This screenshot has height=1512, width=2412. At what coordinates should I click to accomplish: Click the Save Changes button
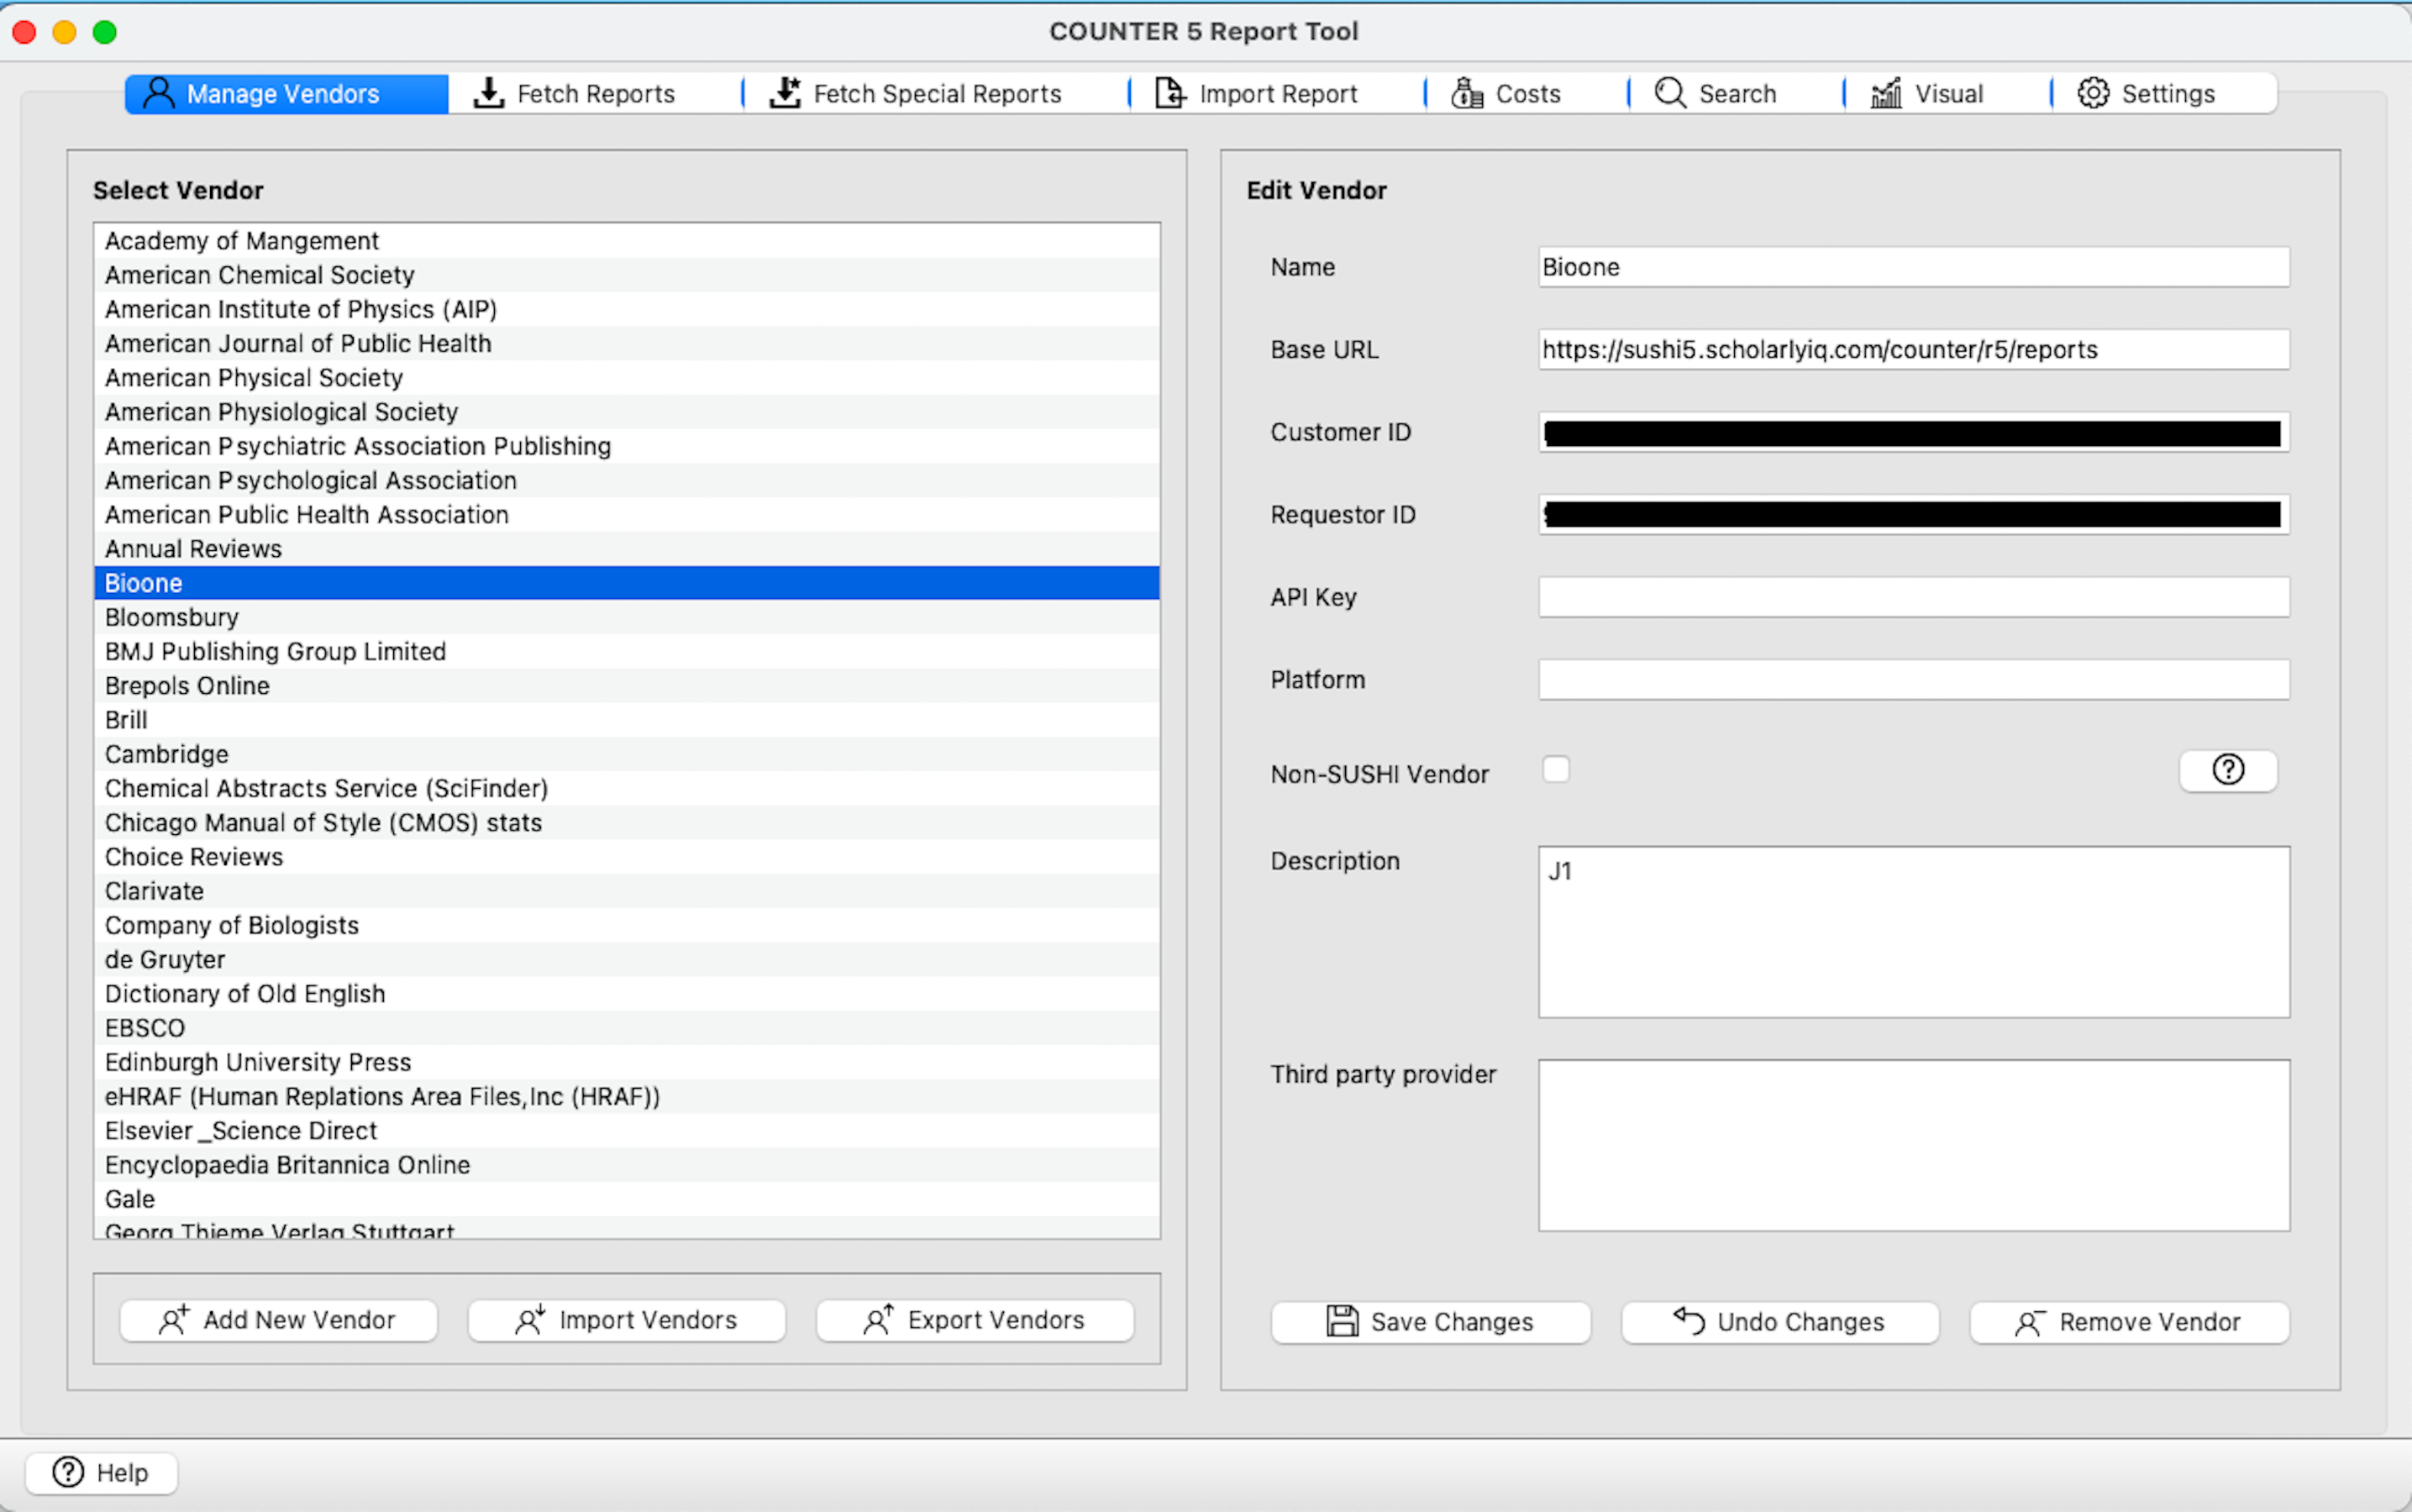pos(1430,1322)
